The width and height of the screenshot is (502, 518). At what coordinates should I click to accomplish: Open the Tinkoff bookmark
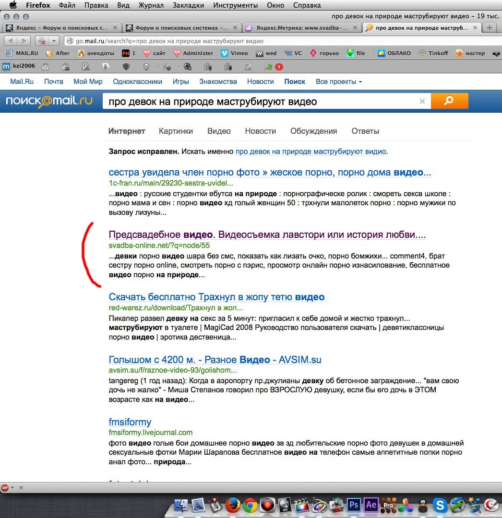433,53
